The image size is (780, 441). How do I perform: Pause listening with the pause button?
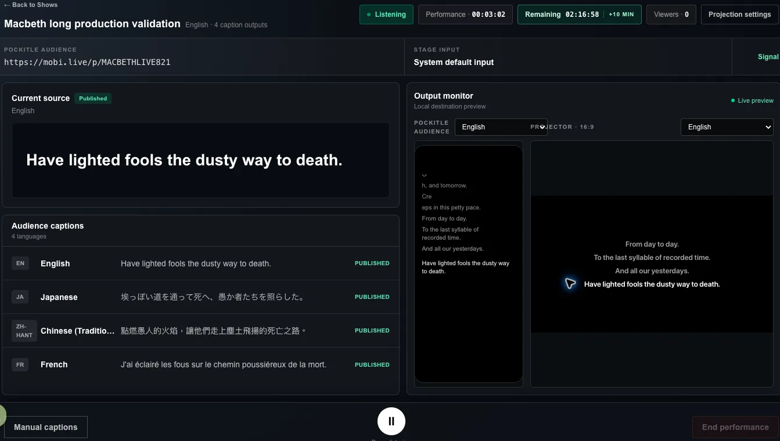tap(391, 421)
